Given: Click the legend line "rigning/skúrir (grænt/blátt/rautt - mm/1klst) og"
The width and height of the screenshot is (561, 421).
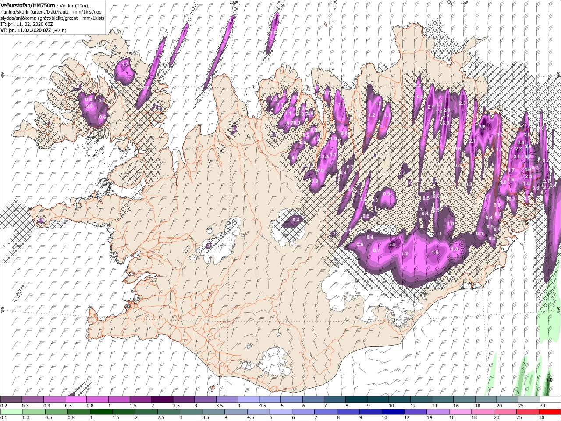Looking at the screenshot, I should (x=51, y=11).
